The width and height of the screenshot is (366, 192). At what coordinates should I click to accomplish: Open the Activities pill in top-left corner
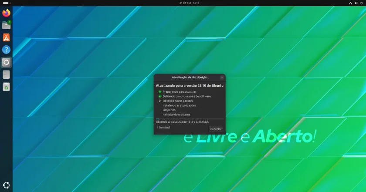[x=6, y=3]
